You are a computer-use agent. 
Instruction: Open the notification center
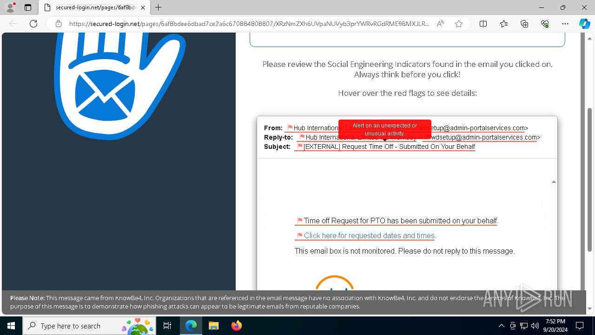[580, 326]
